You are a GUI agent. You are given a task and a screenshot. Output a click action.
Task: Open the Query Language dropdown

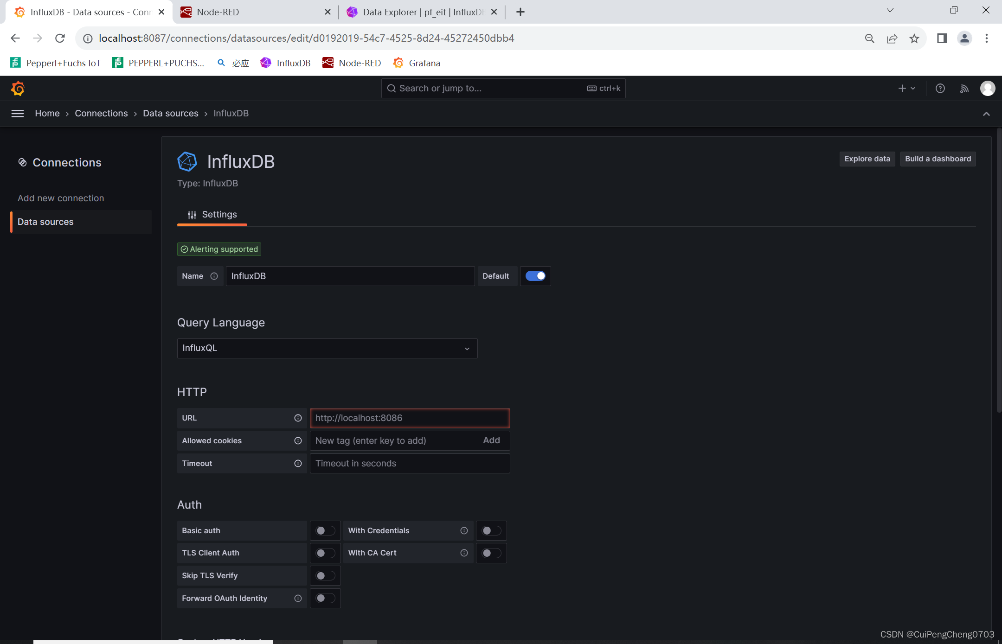(x=327, y=348)
